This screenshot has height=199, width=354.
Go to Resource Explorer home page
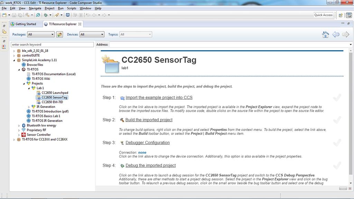(325, 35)
